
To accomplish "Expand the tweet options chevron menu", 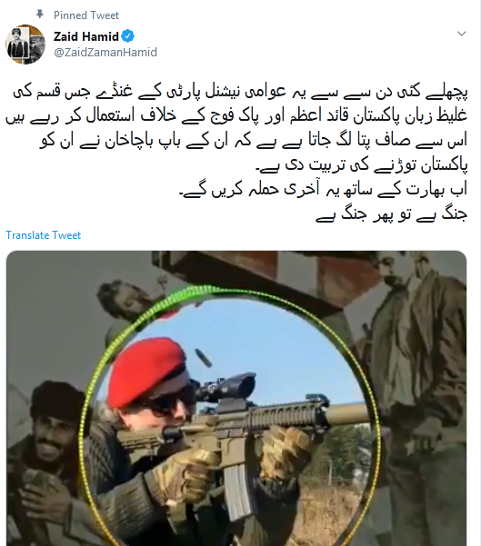I will 462,34.
